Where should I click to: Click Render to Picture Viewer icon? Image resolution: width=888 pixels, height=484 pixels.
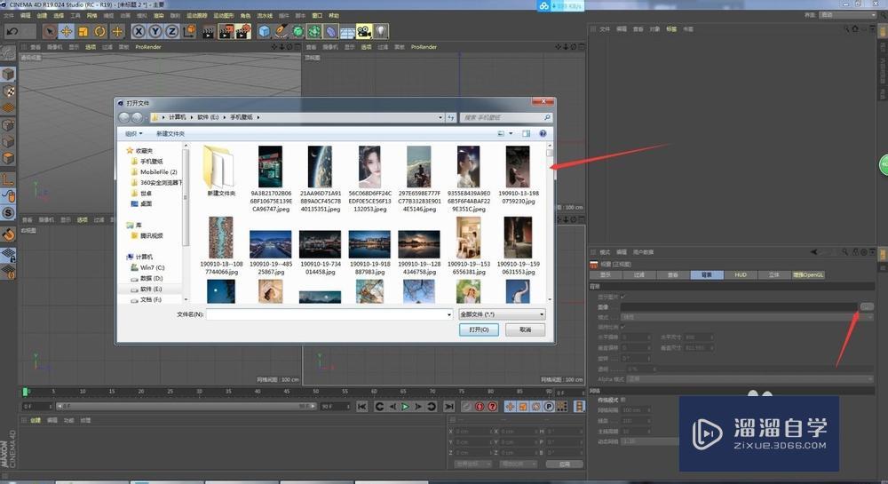coord(226,31)
